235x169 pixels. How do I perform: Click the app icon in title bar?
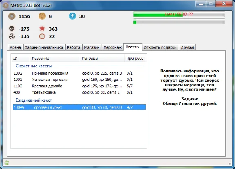pos(6,5)
